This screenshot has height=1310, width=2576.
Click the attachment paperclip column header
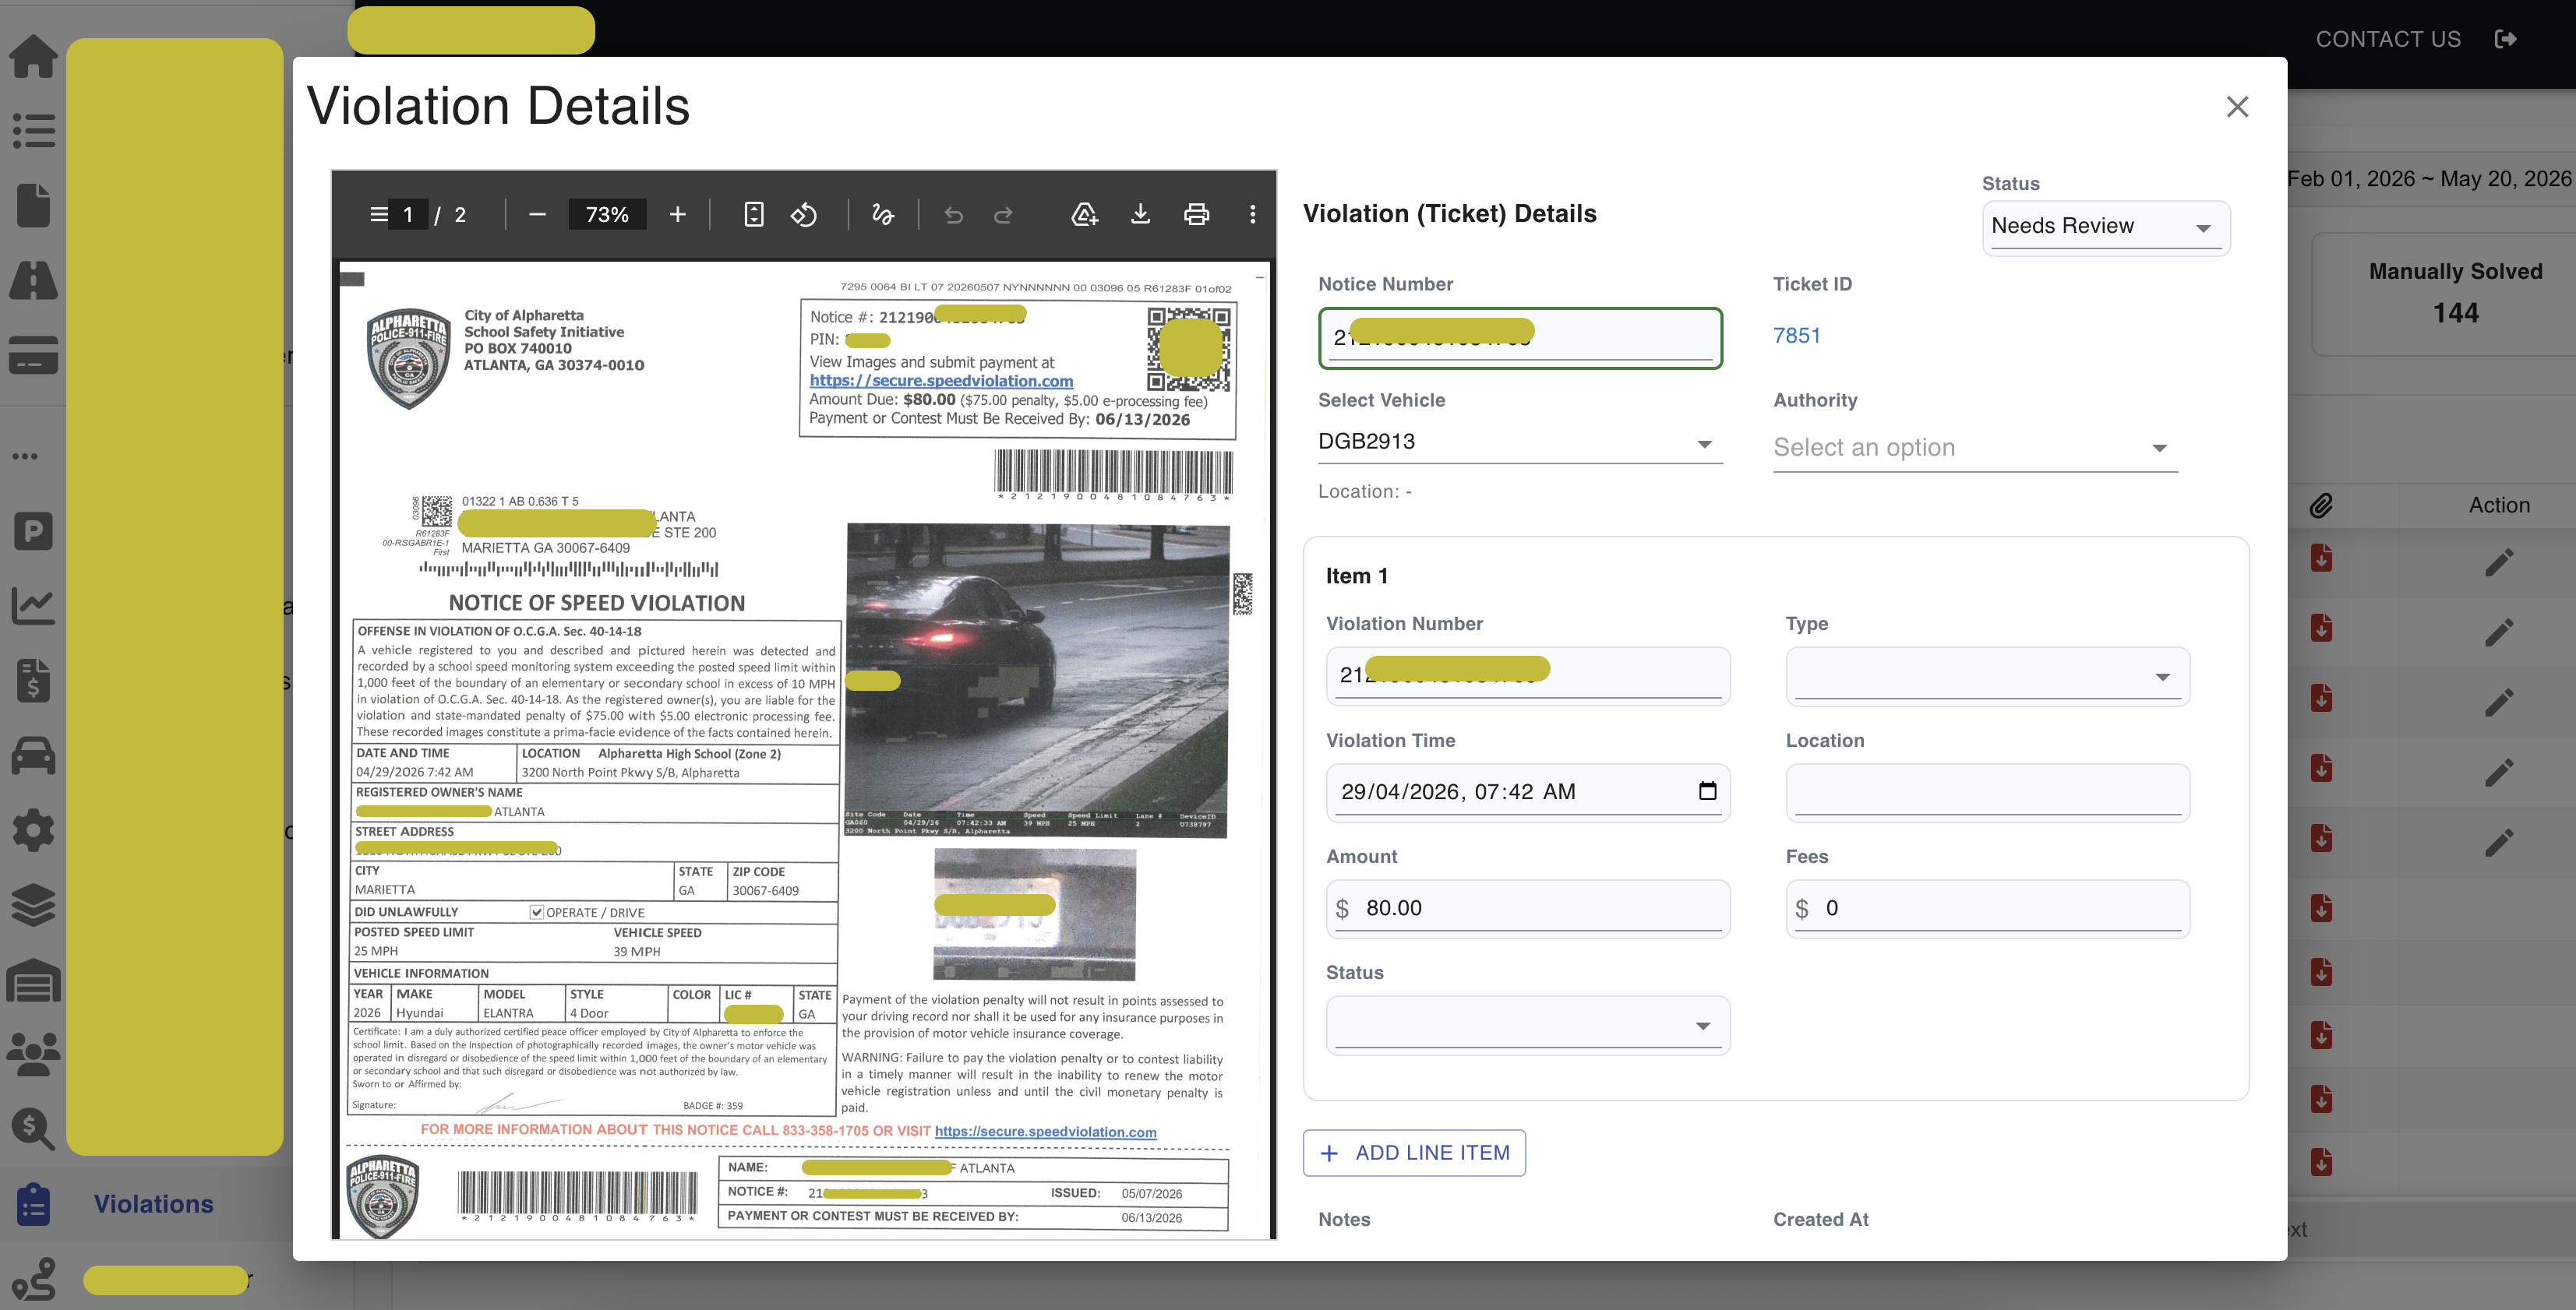(2321, 505)
